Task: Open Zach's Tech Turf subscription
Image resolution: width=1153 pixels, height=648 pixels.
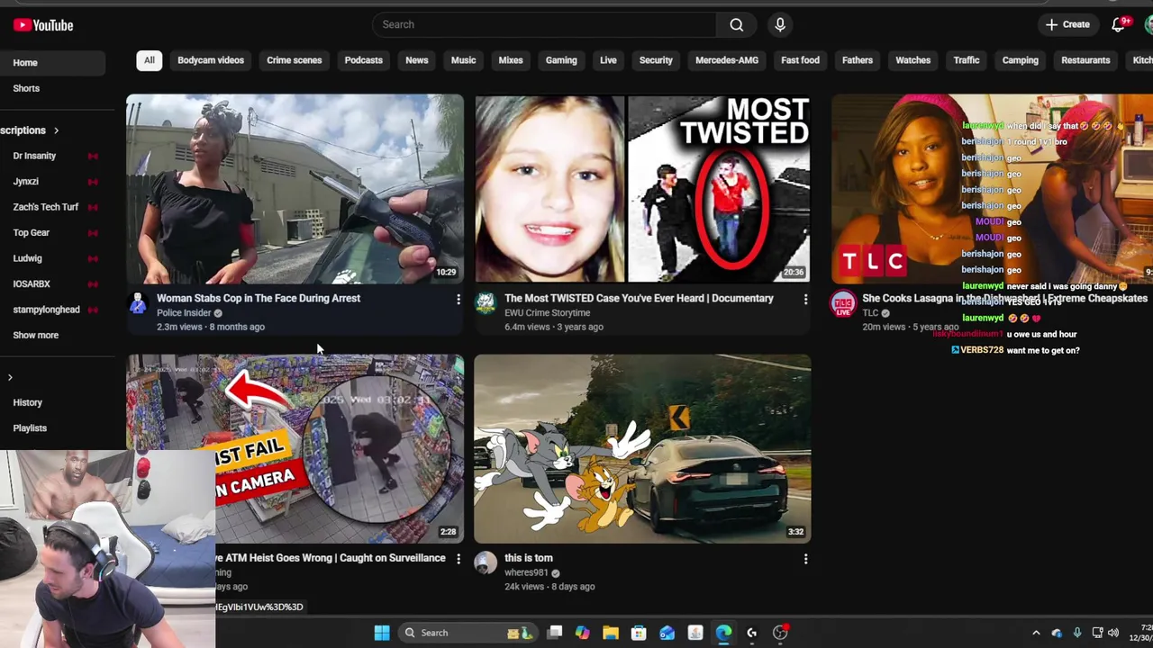Action: [45, 207]
